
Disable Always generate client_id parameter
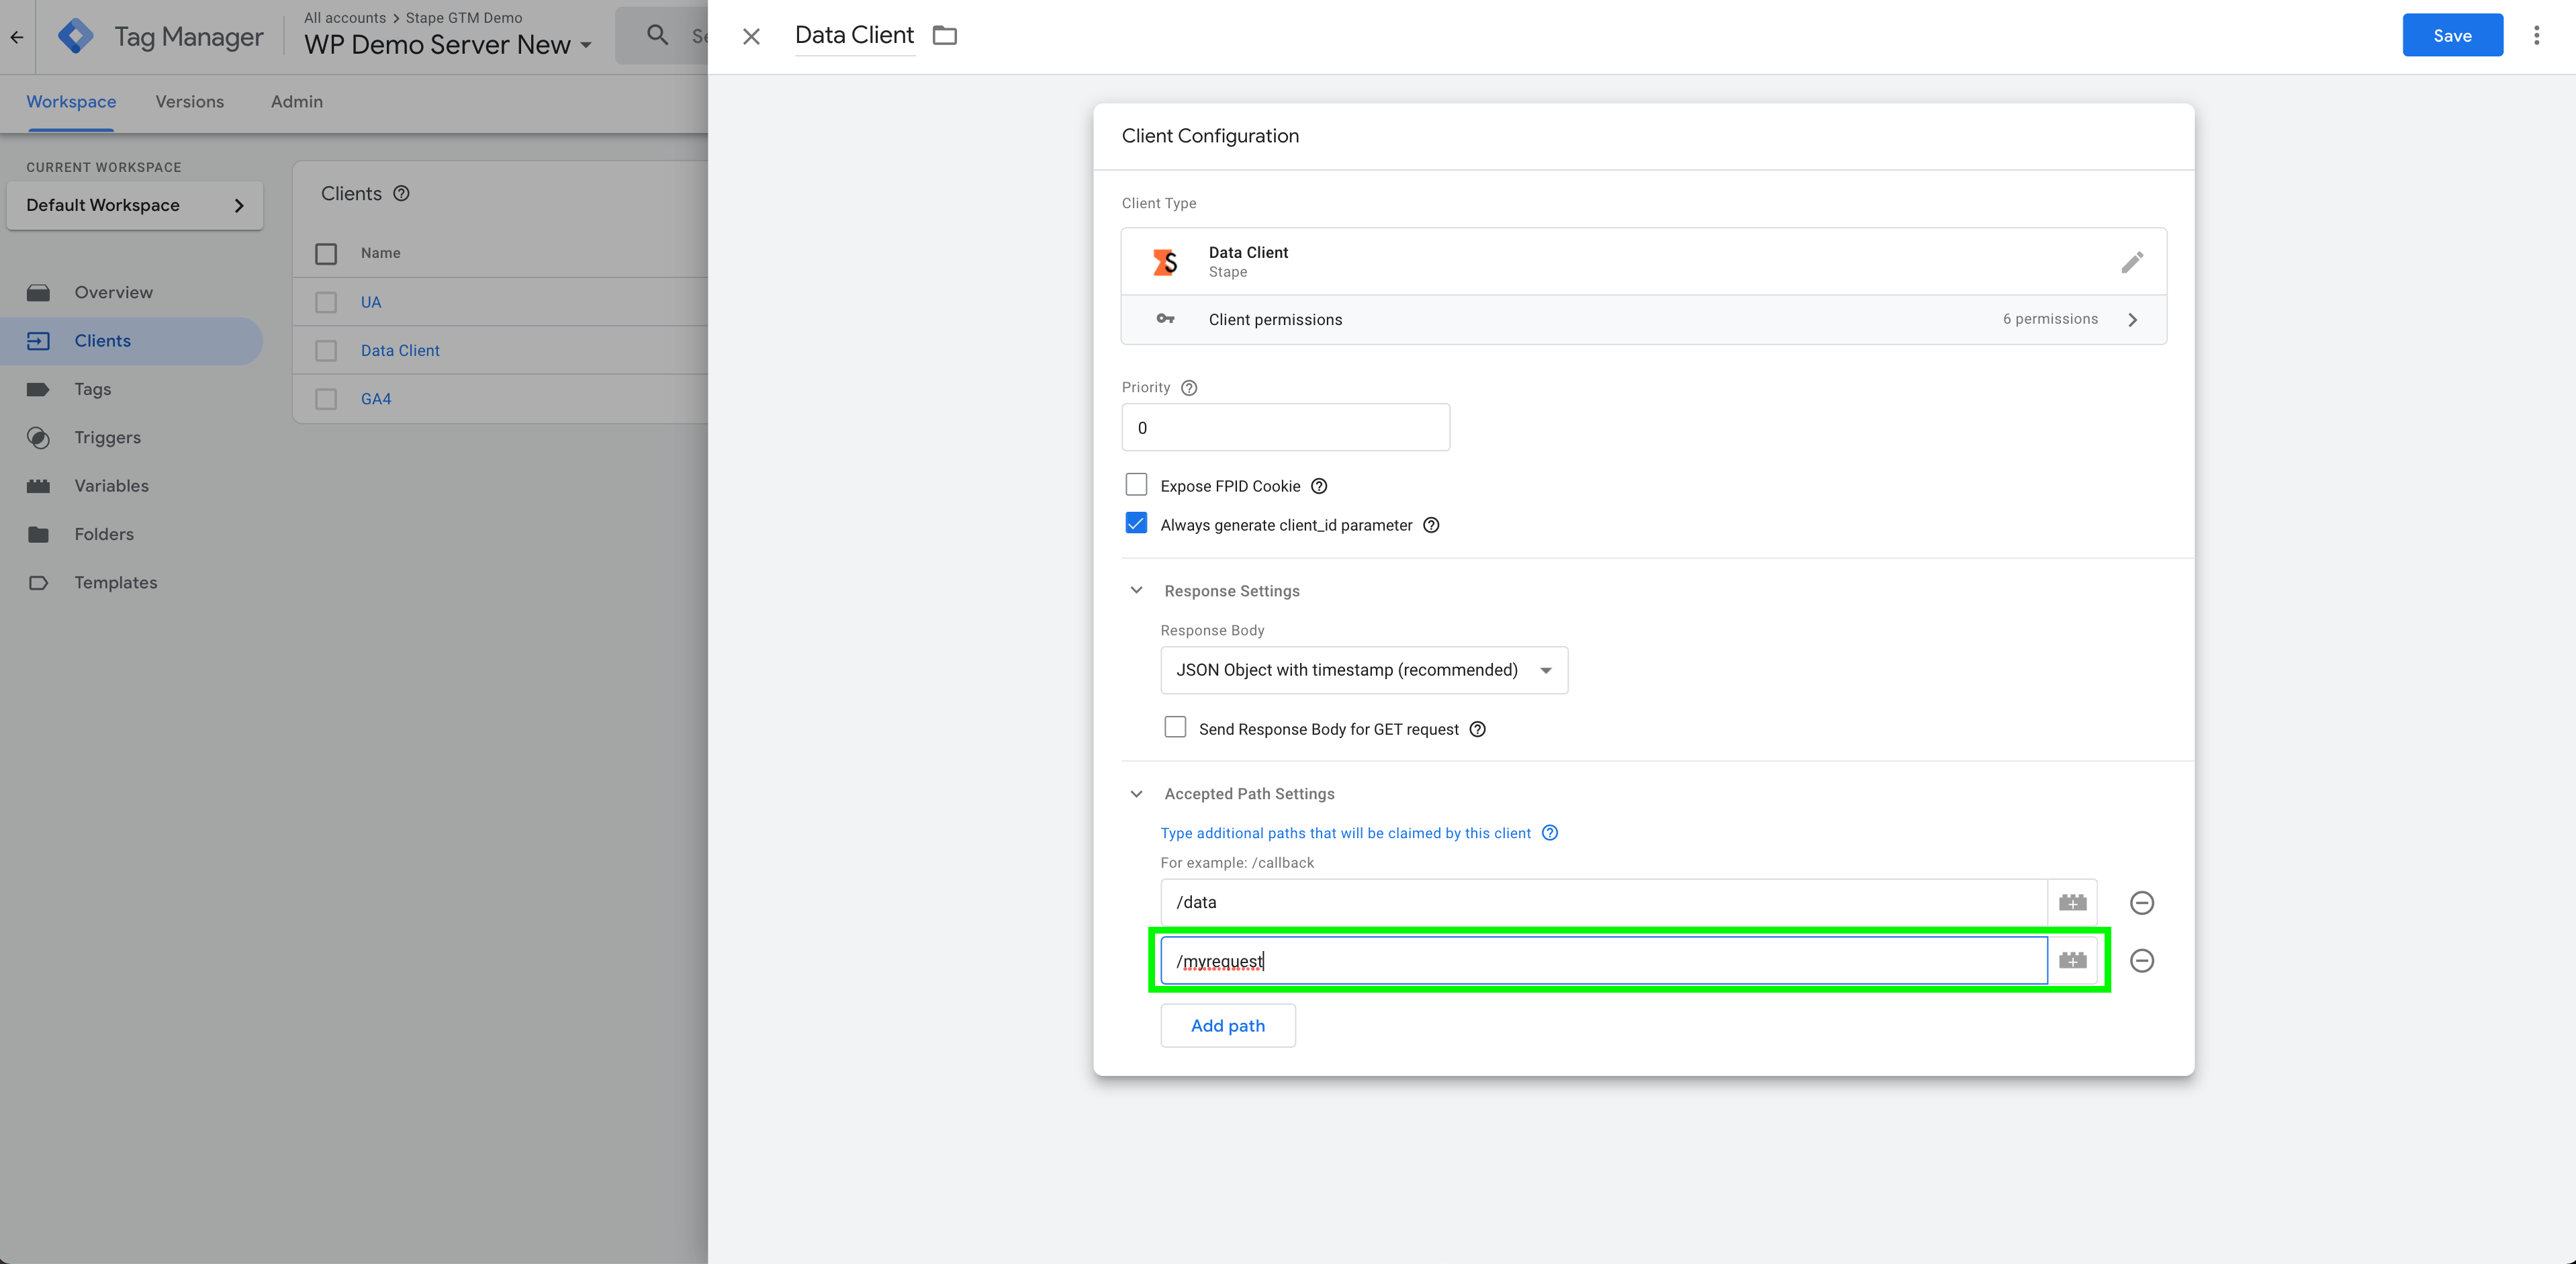(x=1136, y=523)
